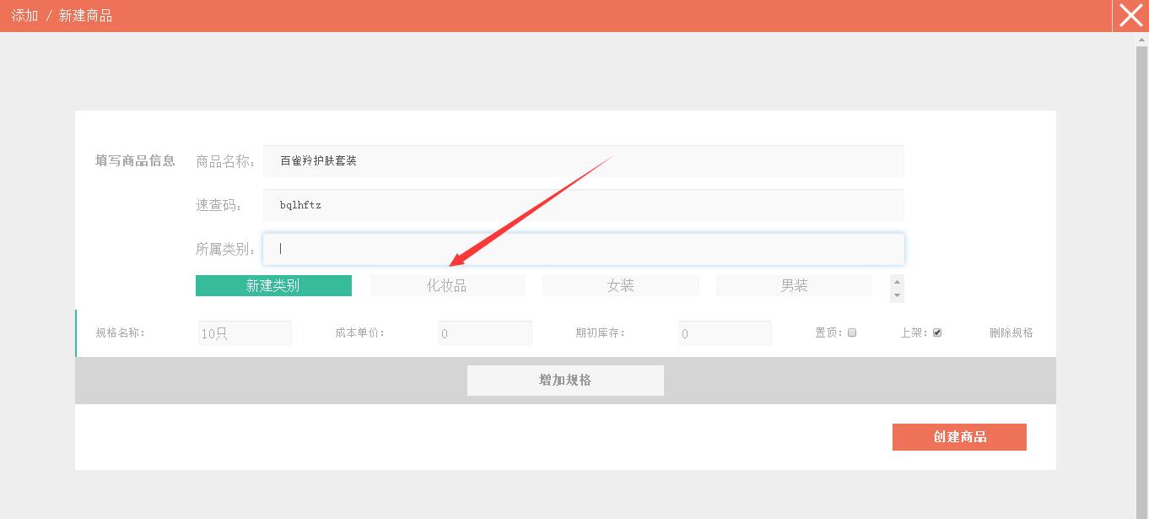
Task: Click the 规格名称 field showing 10只
Action: pos(245,332)
